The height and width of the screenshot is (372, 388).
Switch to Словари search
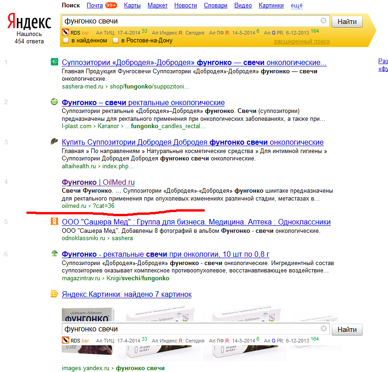coord(215,6)
